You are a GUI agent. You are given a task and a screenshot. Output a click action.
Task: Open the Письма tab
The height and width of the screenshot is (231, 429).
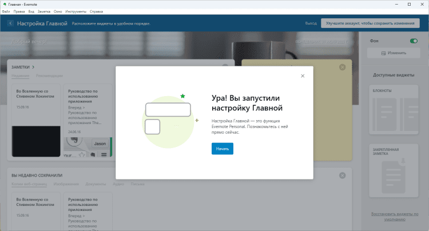coord(137,184)
